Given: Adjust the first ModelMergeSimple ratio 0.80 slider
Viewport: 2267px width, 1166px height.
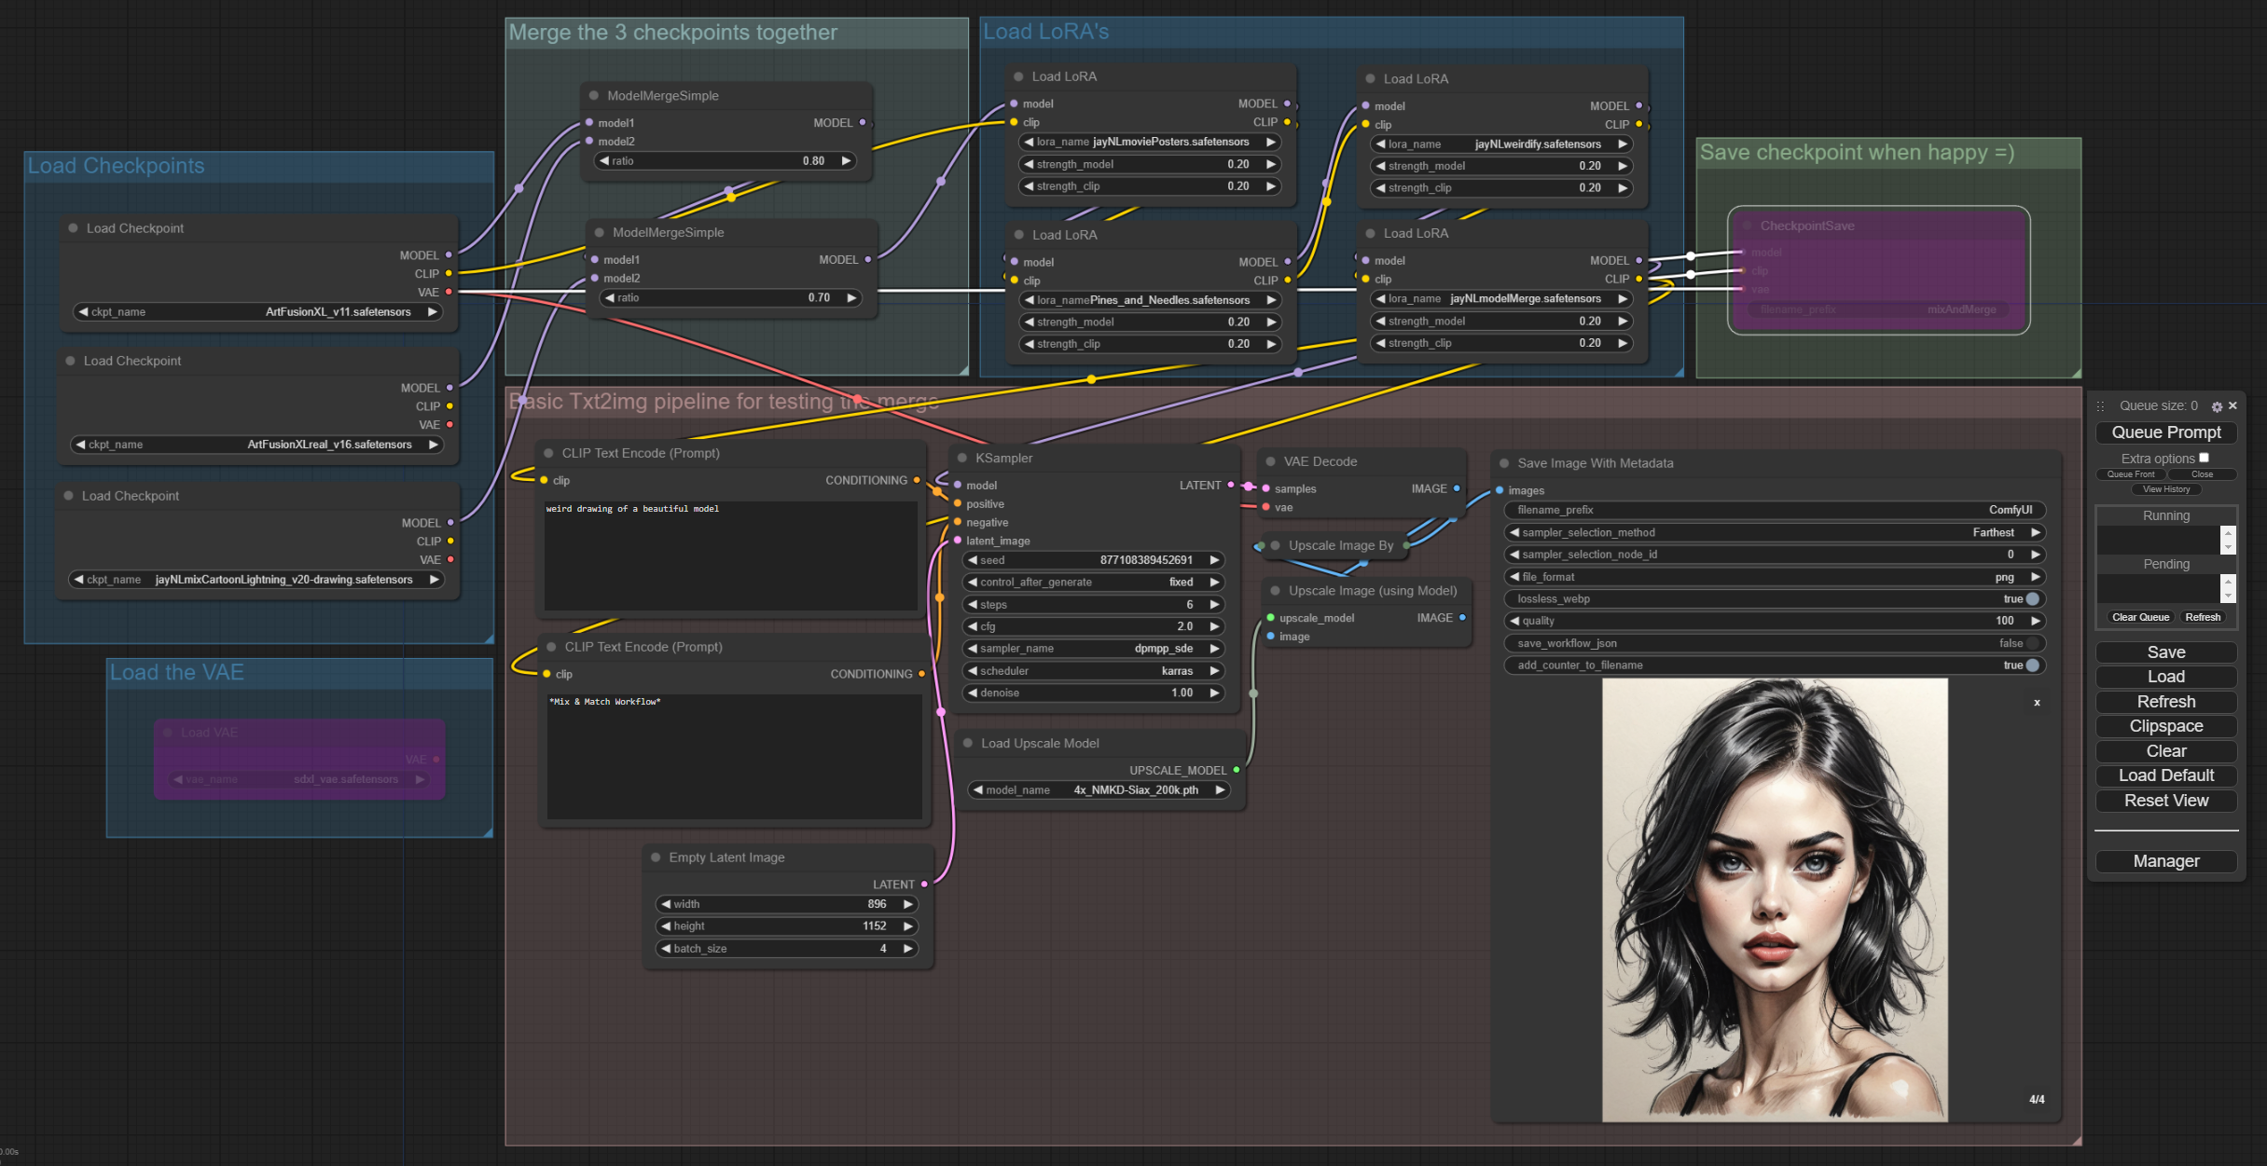Looking at the screenshot, I should tap(726, 161).
